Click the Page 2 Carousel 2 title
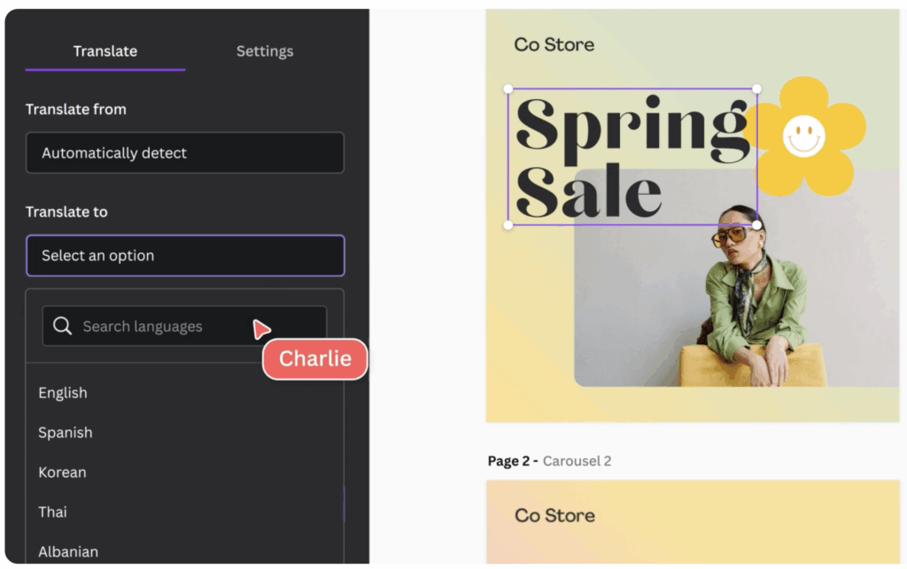Image resolution: width=907 pixels, height=569 pixels. [549, 460]
